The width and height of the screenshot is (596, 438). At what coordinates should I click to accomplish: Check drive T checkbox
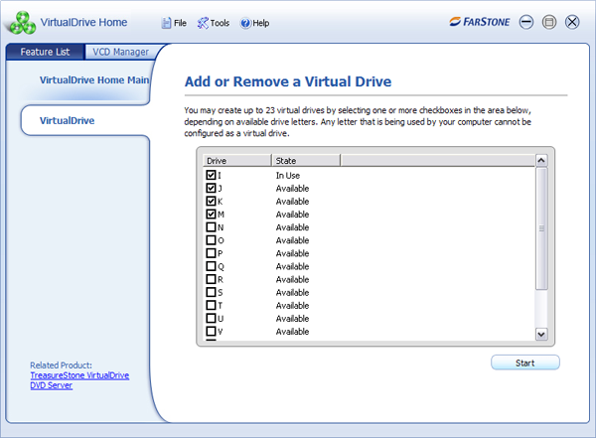coord(211,305)
